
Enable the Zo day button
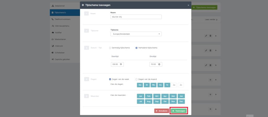181,85
